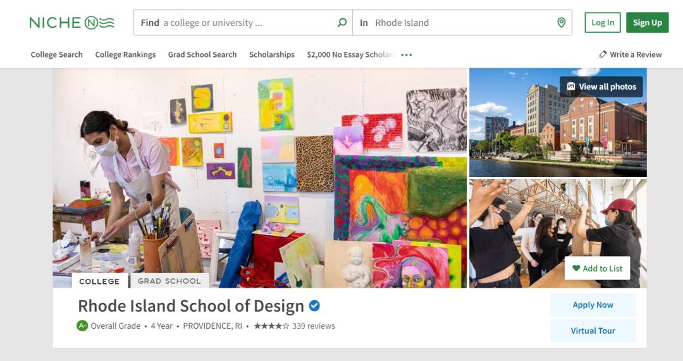Image resolution: width=683 pixels, height=361 pixels.
Task: Select the College tab
Action: [99, 281]
